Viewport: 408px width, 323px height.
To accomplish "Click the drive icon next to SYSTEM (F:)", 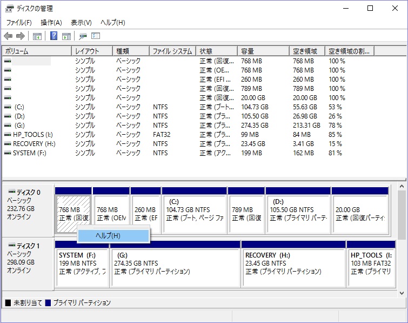I will click(x=8, y=153).
